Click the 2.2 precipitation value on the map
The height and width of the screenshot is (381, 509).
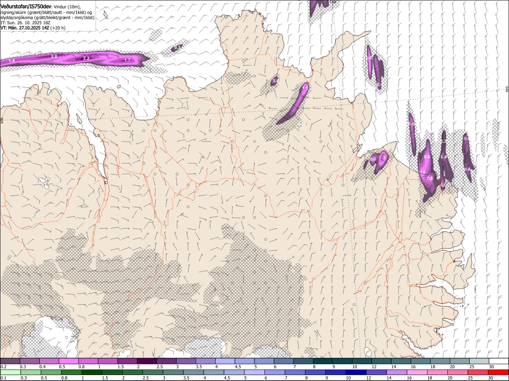(86, 58)
